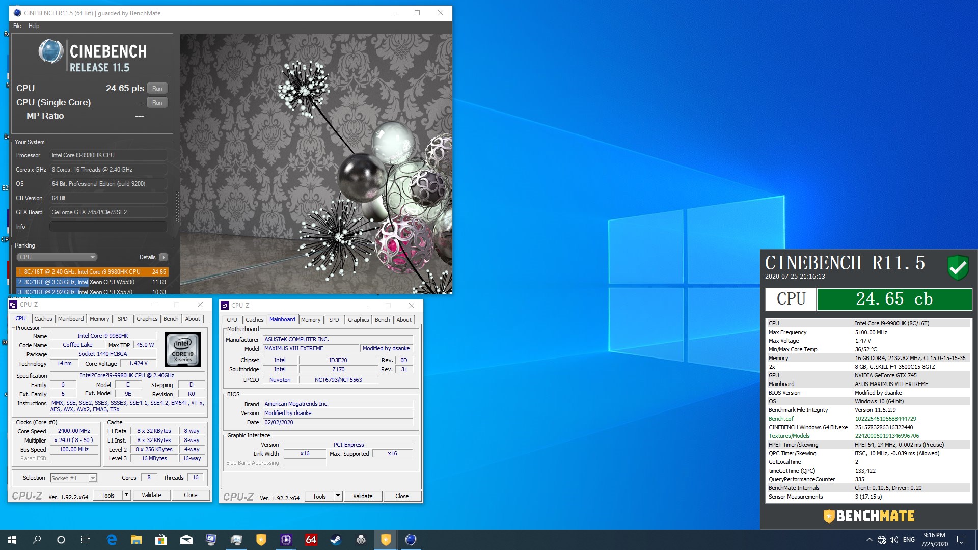
Task: Click the Tools button in left CPU-Z
Action: click(x=108, y=495)
